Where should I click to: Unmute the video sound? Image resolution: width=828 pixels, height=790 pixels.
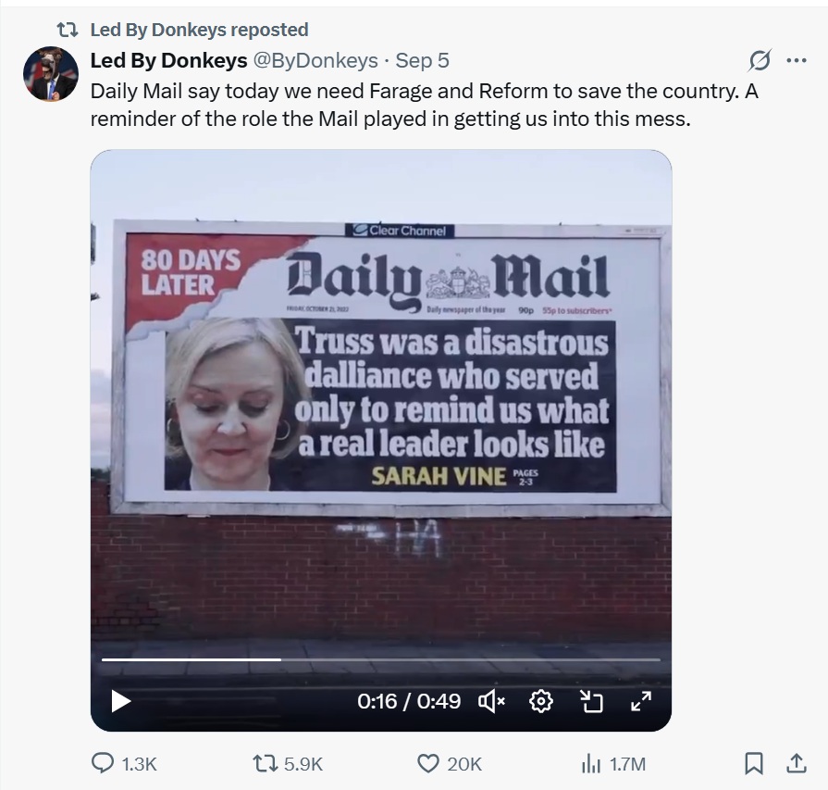tap(491, 702)
